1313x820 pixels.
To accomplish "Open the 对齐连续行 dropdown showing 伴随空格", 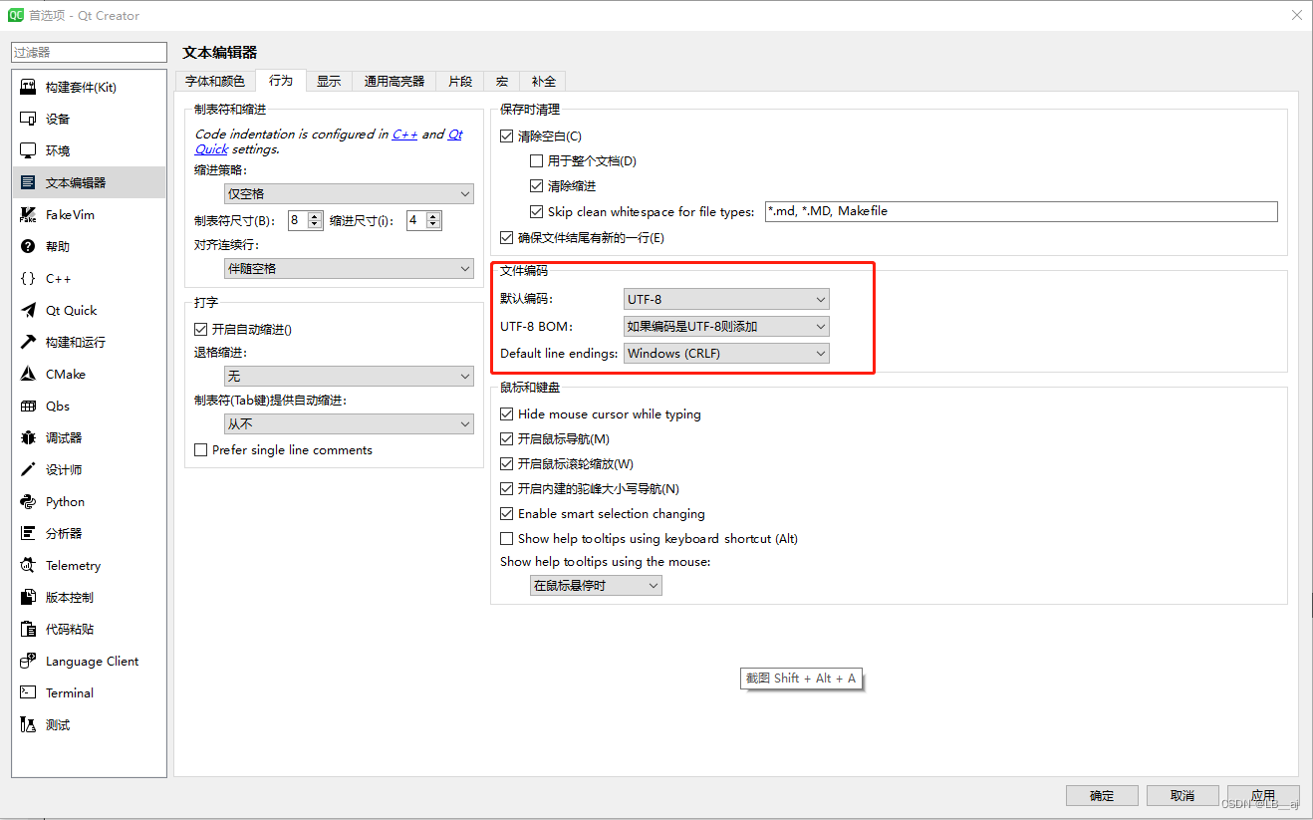I will point(349,268).
